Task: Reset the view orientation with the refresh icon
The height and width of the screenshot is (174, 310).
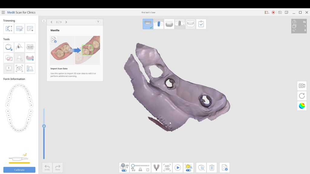Action: [302, 96]
